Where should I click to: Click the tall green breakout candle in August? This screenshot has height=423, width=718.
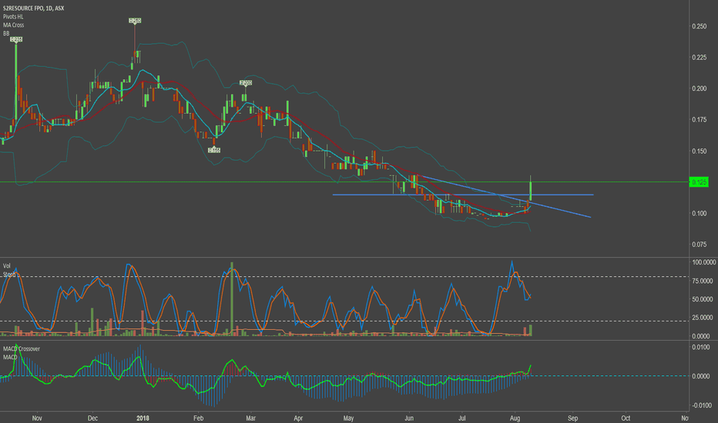point(531,191)
